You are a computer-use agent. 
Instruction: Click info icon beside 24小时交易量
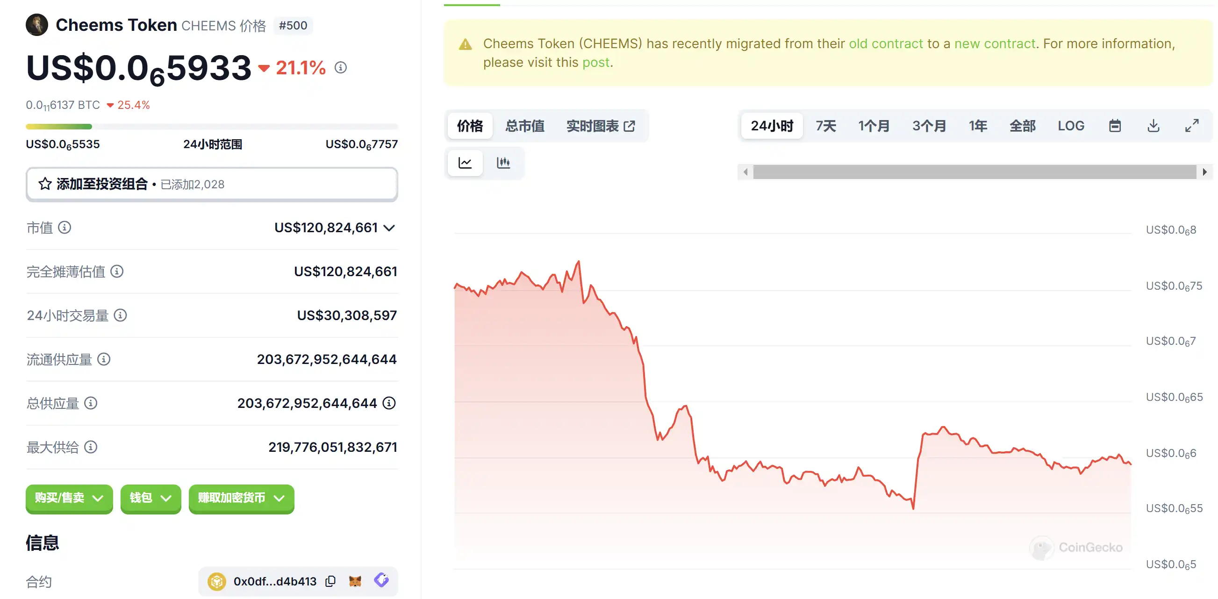[121, 315]
